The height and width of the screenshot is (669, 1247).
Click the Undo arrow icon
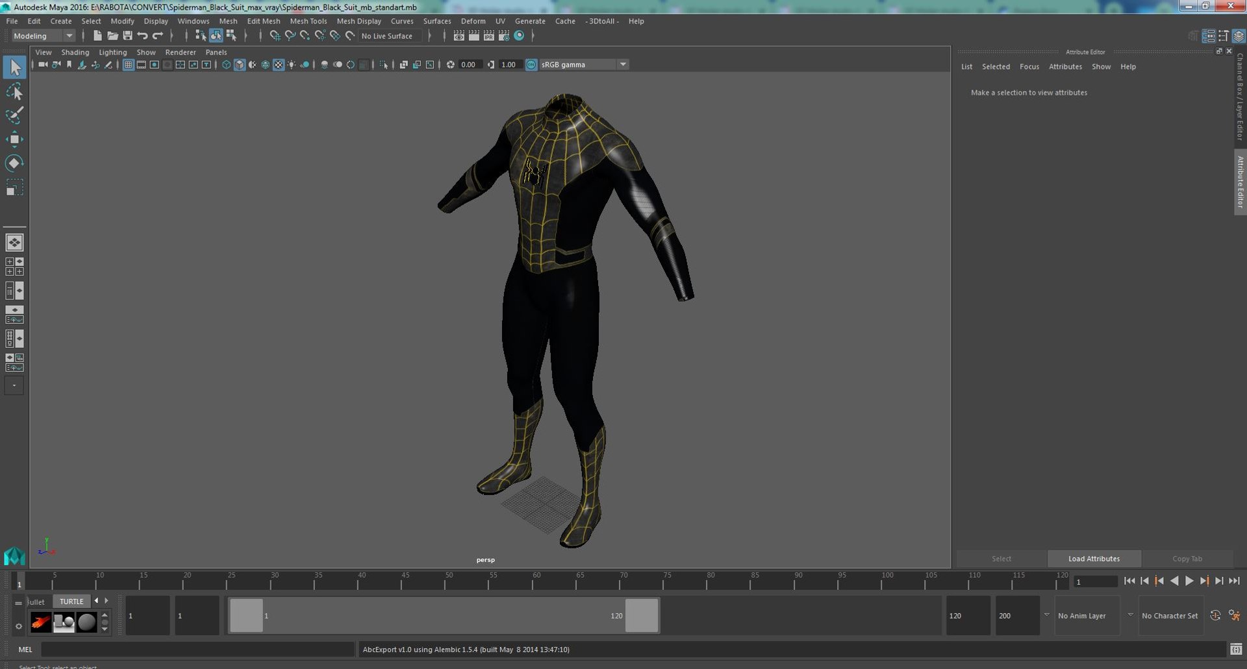point(142,36)
